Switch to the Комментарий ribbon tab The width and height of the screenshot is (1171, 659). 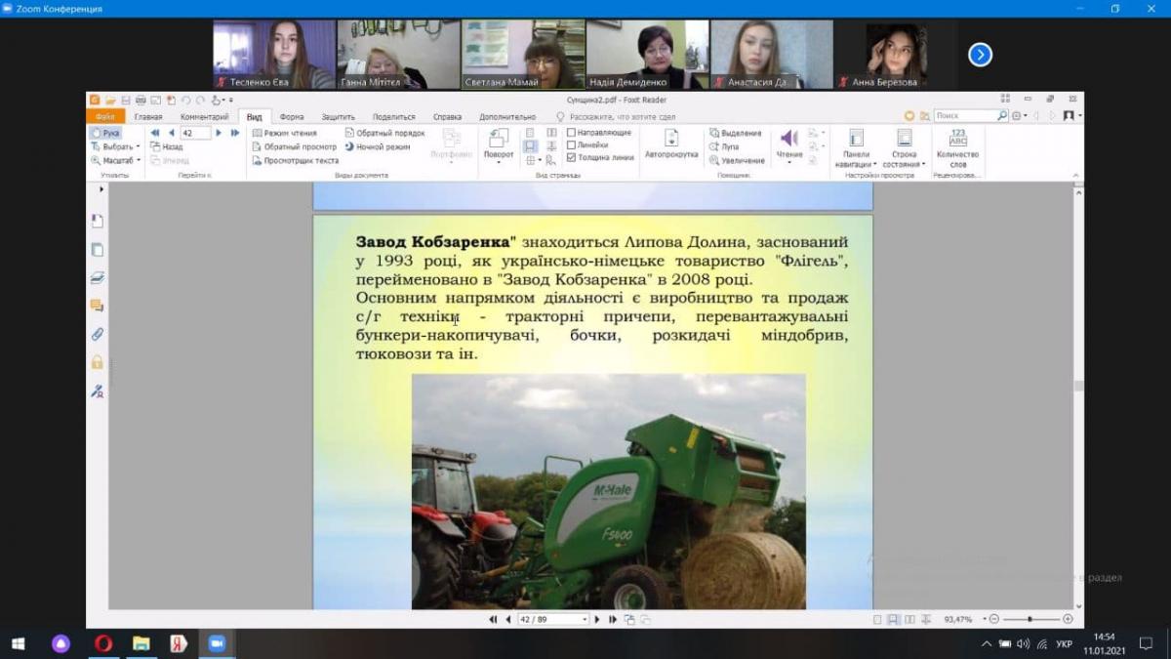[204, 116]
